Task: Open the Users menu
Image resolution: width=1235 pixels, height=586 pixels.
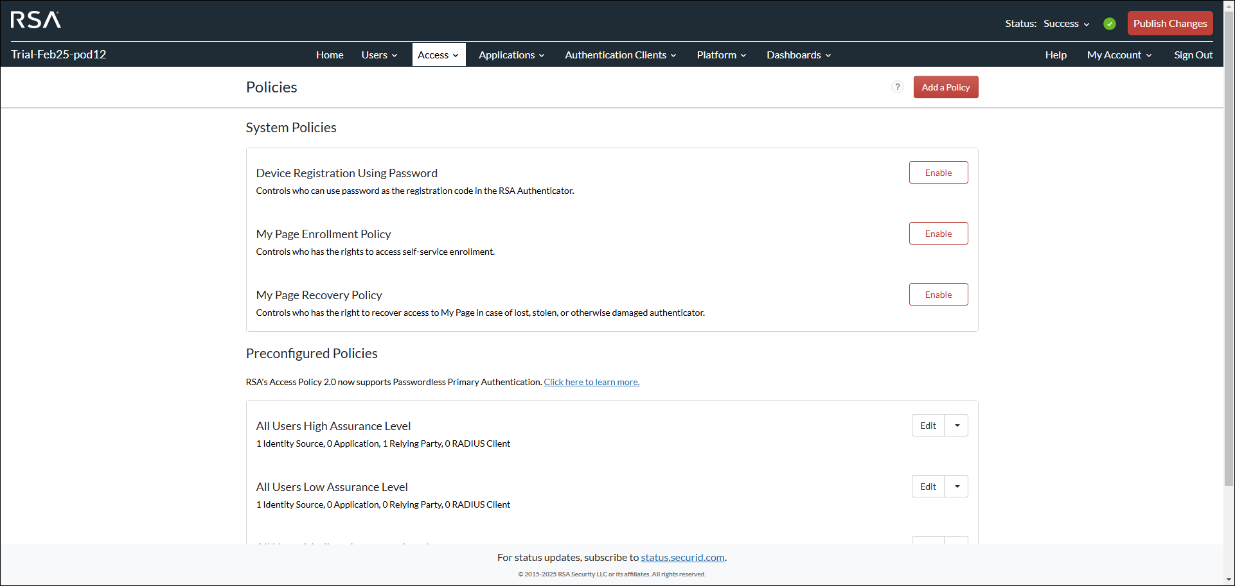Action: [379, 55]
